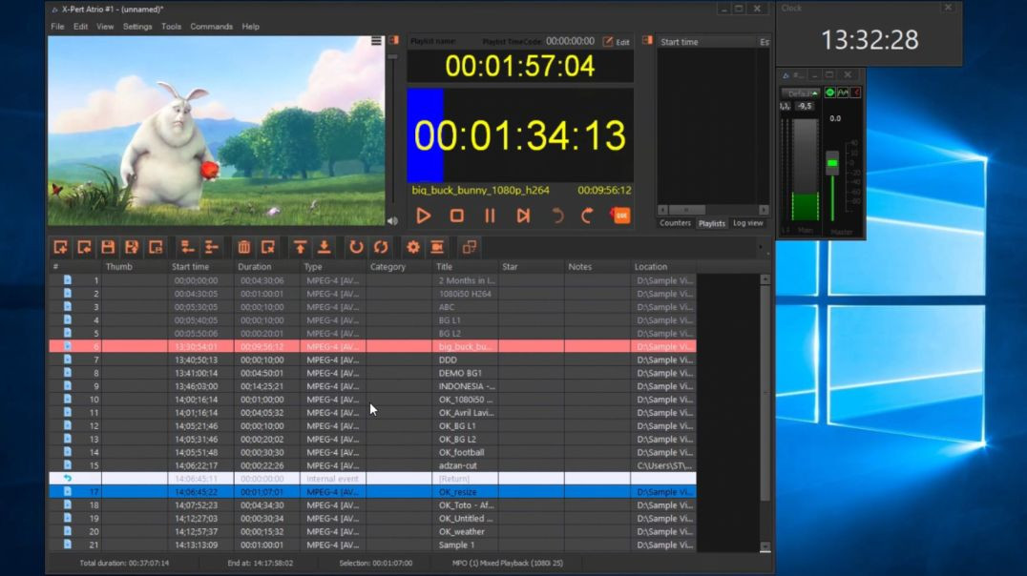The height and width of the screenshot is (576, 1027).
Task: Open the Help menu
Action: [250, 27]
